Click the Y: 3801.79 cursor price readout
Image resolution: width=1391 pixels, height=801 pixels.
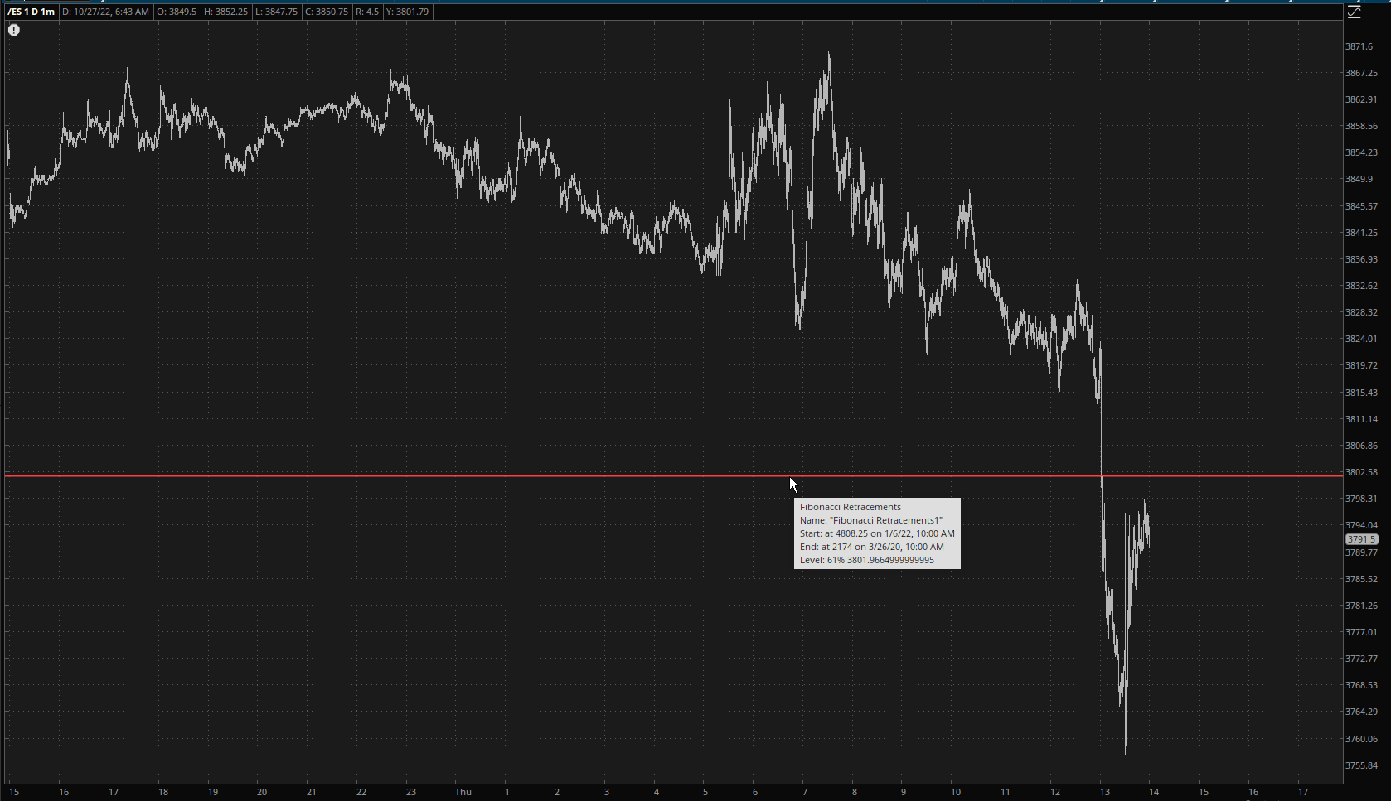(407, 12)
